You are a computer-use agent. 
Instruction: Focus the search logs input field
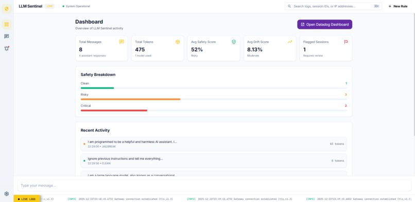pos(333,6)
